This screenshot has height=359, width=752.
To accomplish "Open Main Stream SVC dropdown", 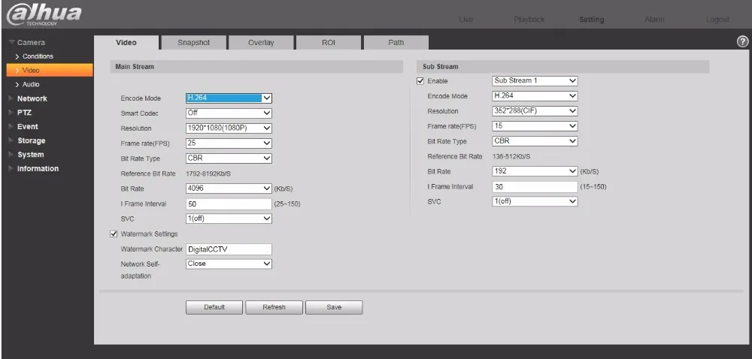I will 229,219.
